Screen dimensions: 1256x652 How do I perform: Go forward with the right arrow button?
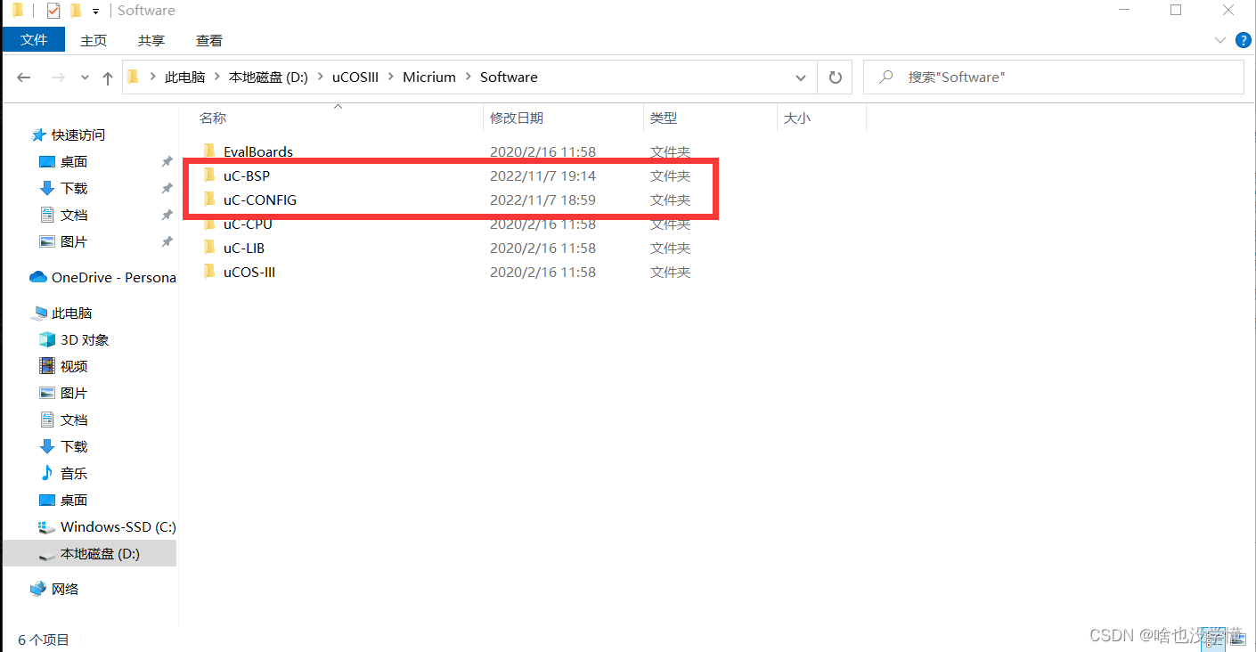pyautogui.click(x=58, y=77)
